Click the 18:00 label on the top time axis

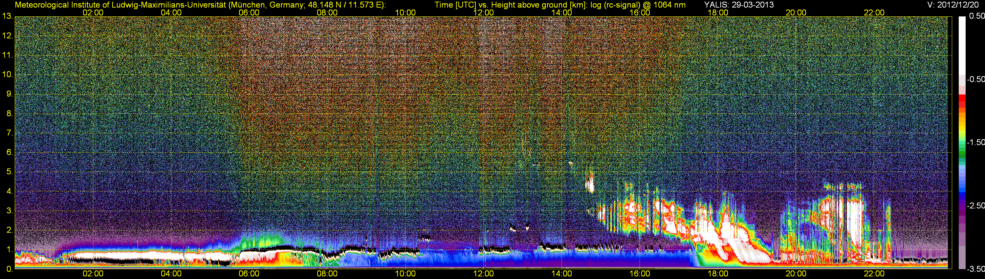click(x=718, y=12)
